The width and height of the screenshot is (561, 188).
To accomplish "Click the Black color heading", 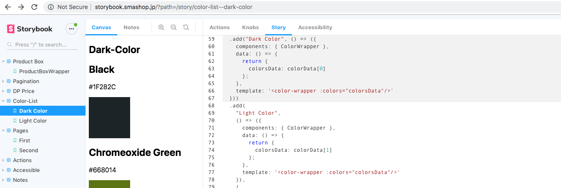I will 102,70.
